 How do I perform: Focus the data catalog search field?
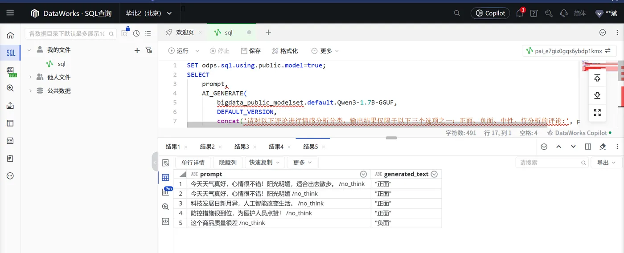pos(70,33)
